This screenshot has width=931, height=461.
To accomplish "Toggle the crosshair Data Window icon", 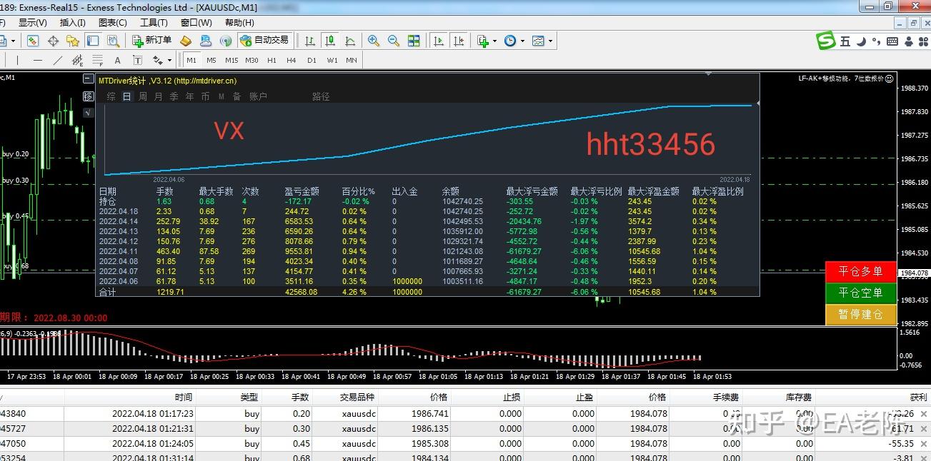I will click(53, 41).
